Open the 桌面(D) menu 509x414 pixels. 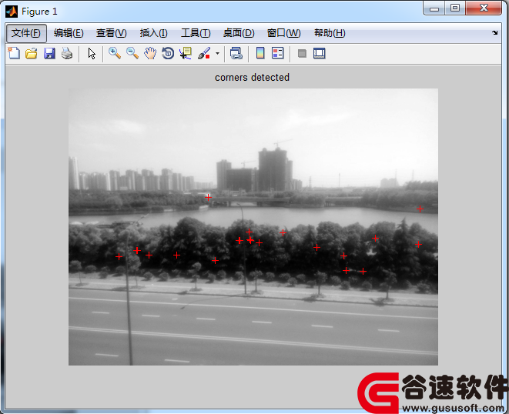coord(239,33)
